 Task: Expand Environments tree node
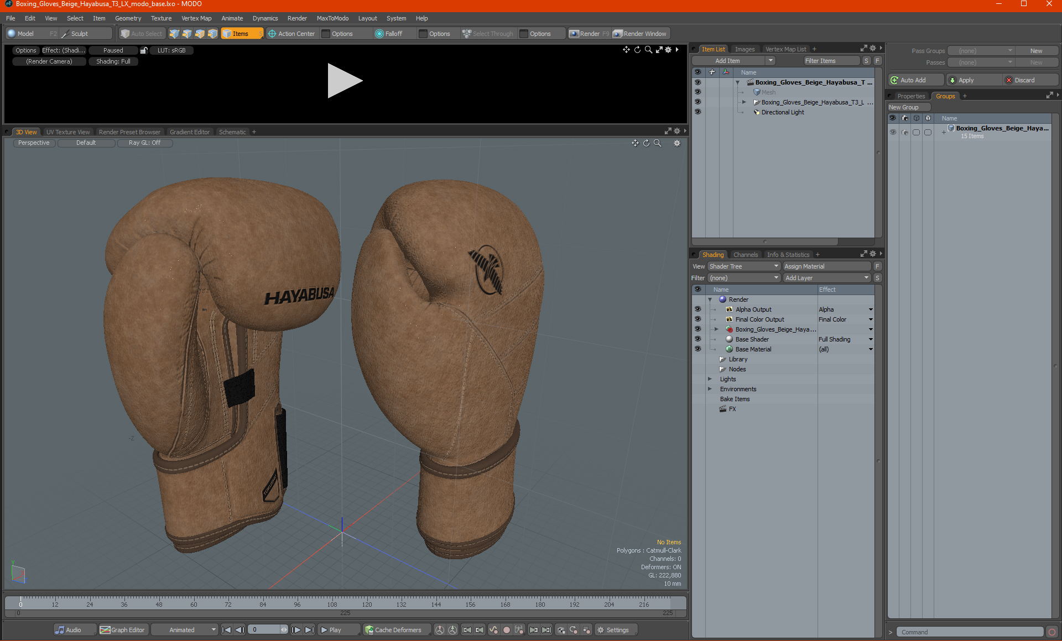710,389
